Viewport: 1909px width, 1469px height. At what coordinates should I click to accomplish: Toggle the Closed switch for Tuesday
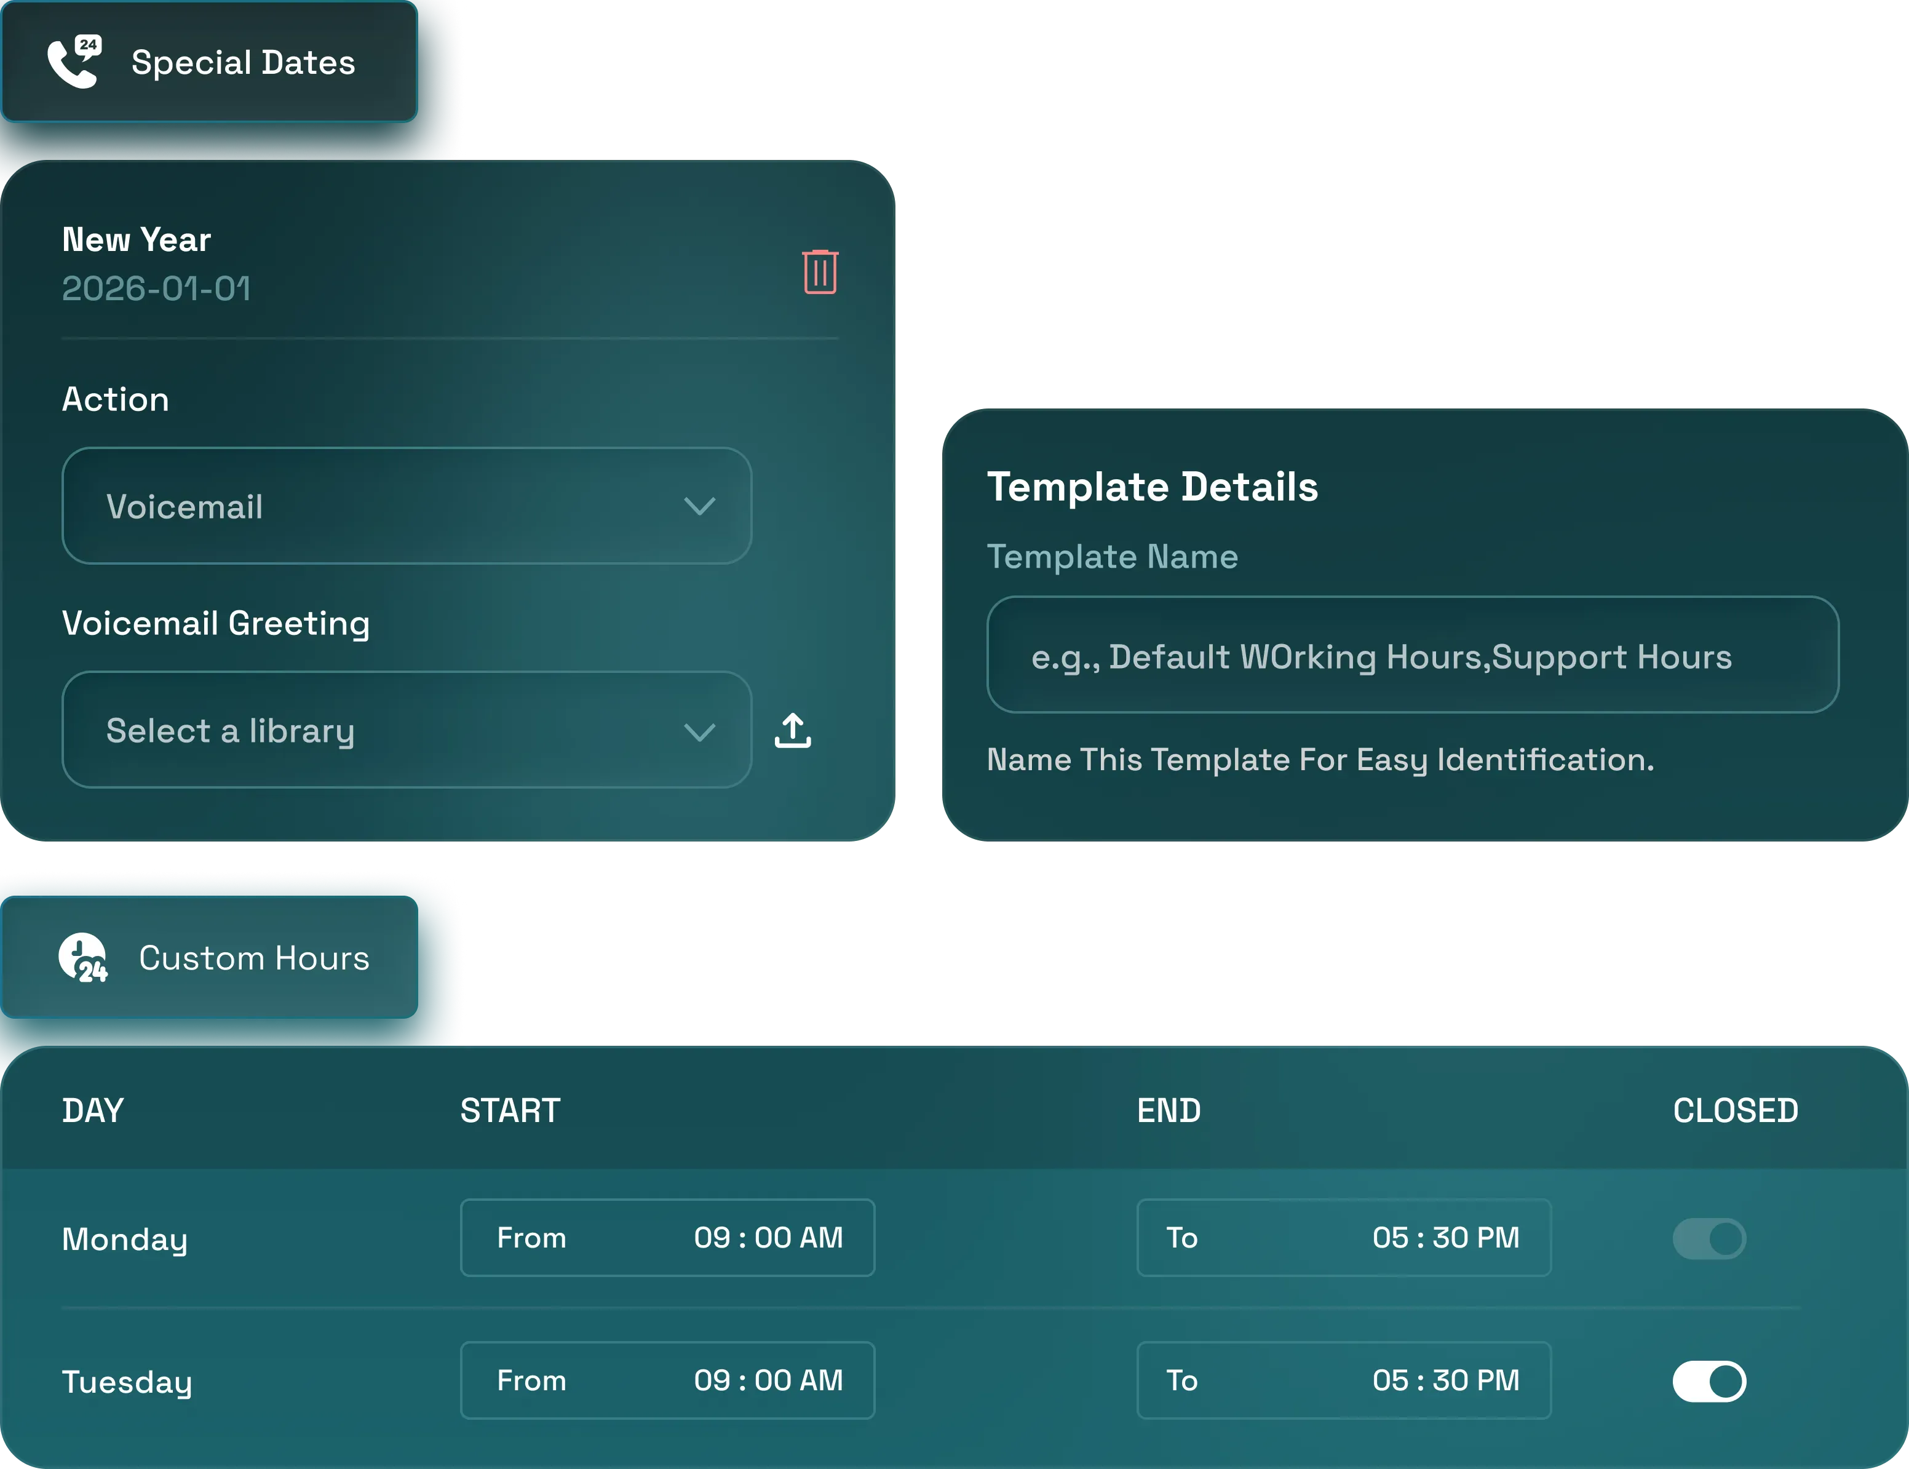point(1709,1382)
